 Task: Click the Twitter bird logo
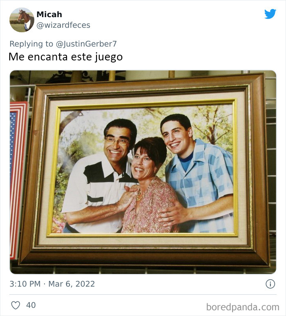(x=270, y=14)
